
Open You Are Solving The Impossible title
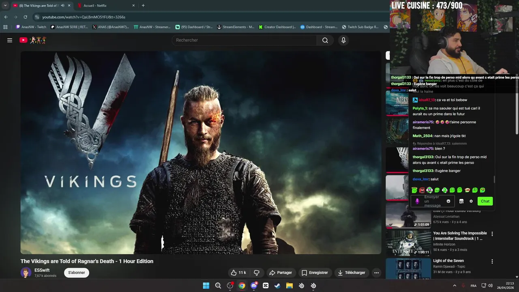(x=460, y=236)
